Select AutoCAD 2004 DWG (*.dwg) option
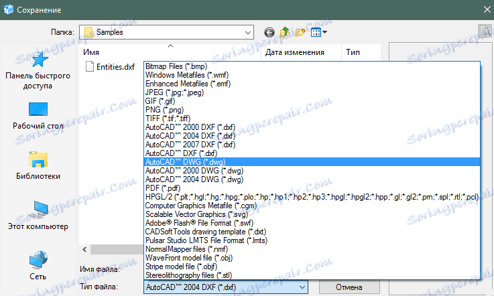The image size is (494, 296). (x=312, y=179)
